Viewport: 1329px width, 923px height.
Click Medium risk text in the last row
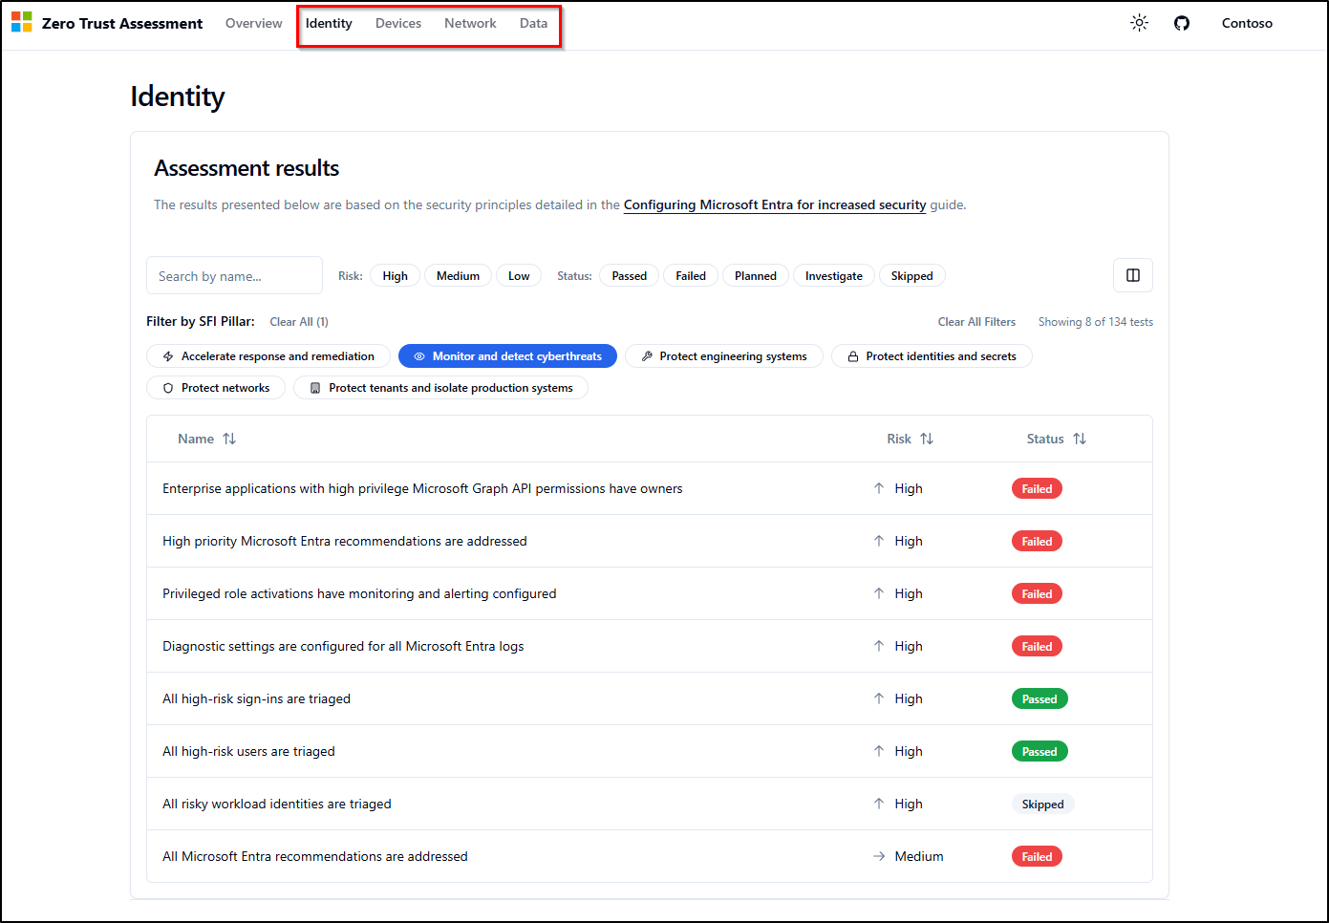tap(919, 856)
